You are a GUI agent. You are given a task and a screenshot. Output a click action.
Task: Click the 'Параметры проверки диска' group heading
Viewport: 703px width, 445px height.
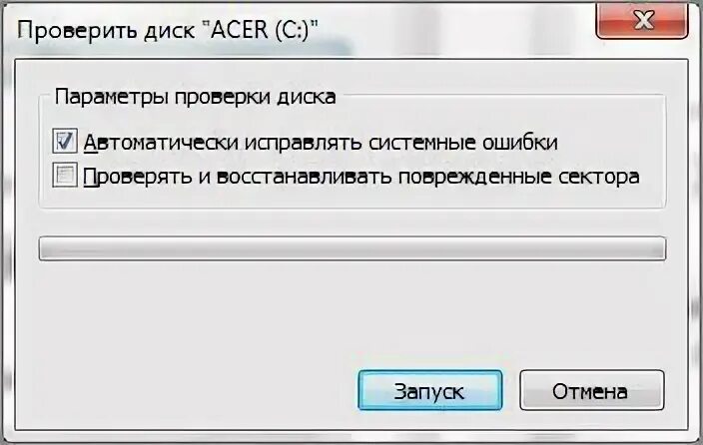point(195,97)
